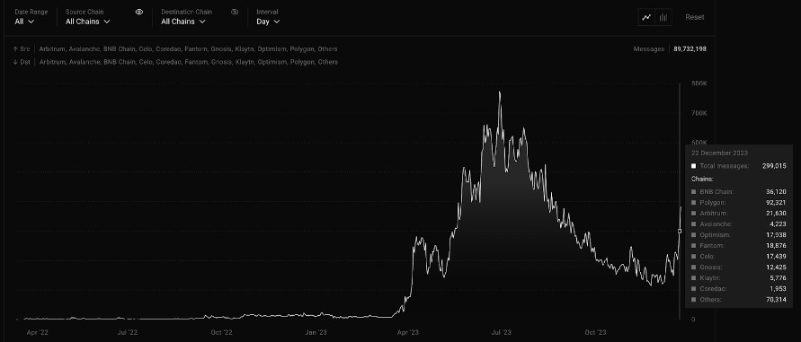The image size is (801, 342).
Task: Click the BNB Chain legend swatch
Action: [693, 192]
